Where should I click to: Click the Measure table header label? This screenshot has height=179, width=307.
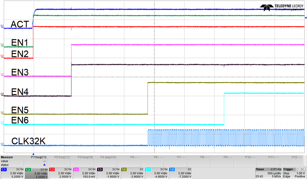pos(7,157)
